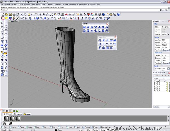The width and height of the screenshot is (170, 131).
Task: Expand the Proiezione dropdown in Proprietà
Action: [x=168, y=34]
